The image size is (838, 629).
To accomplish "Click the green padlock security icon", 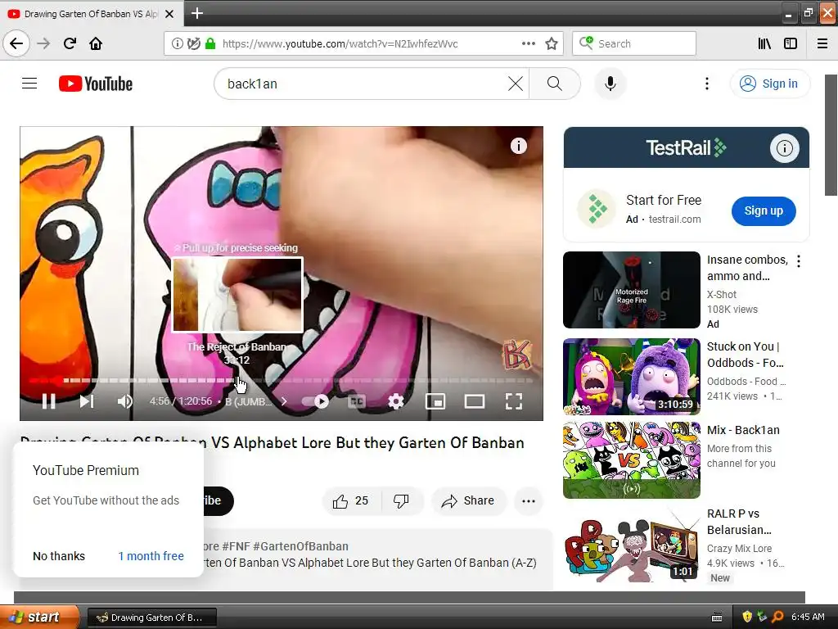I will pos(210,43).
